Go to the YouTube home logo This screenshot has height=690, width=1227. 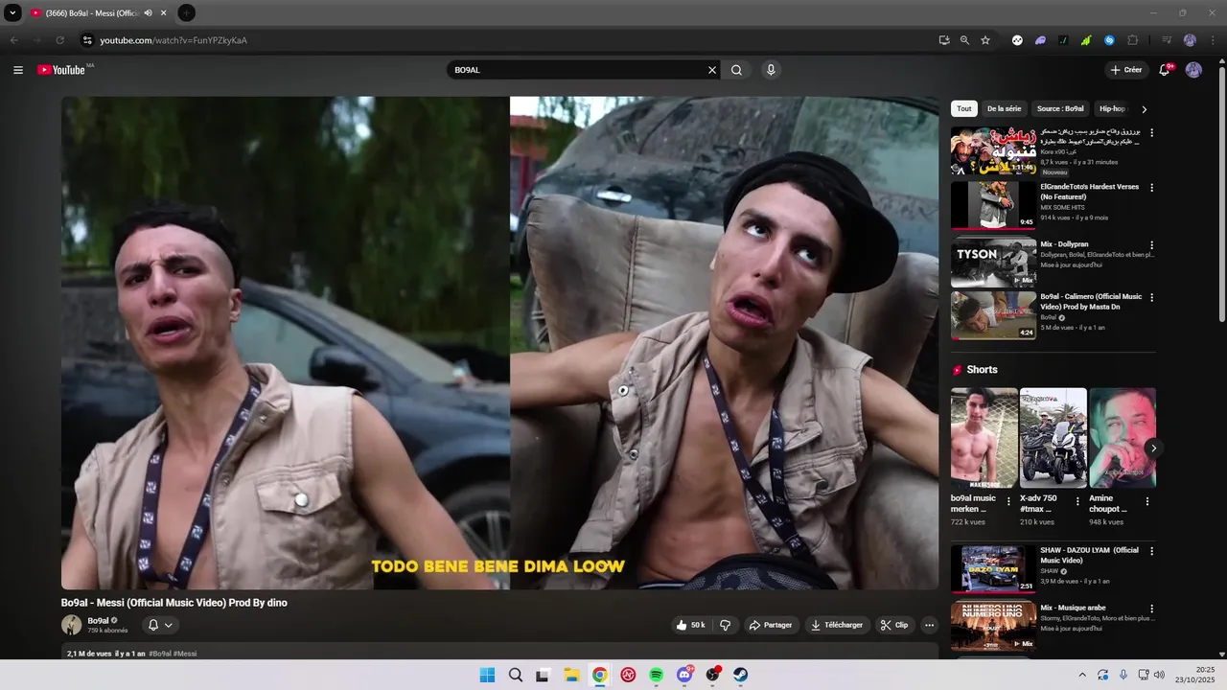tap(61, 70)
